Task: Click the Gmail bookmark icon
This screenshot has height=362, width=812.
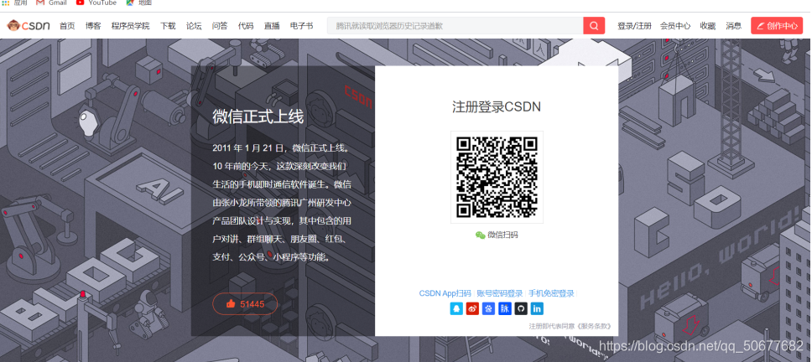Action: (40, 3)
